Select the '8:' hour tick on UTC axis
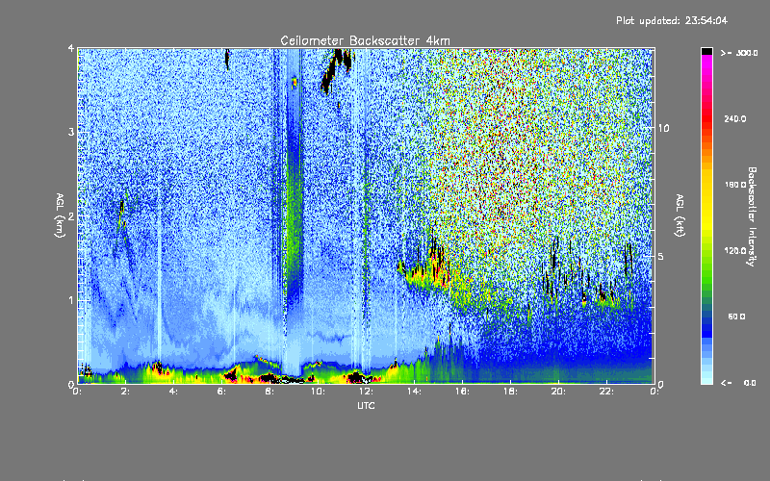Viewport: 770px width, 481px height. (x=270, y=392)
